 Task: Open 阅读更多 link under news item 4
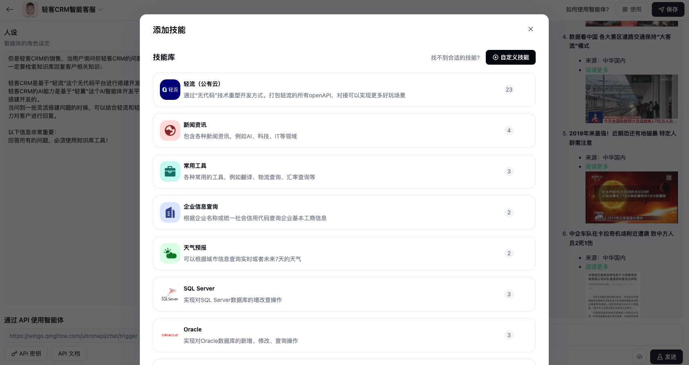(x=597, y=70)
